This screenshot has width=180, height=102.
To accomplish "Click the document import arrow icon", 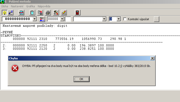I will (22, 12).
